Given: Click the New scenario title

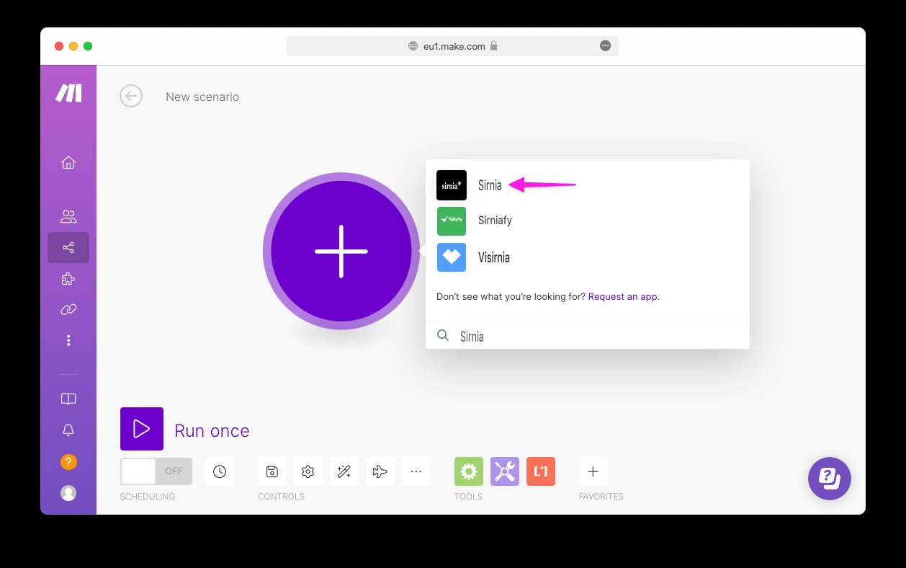Looking at the screenshot, I should tap(202, 97).
